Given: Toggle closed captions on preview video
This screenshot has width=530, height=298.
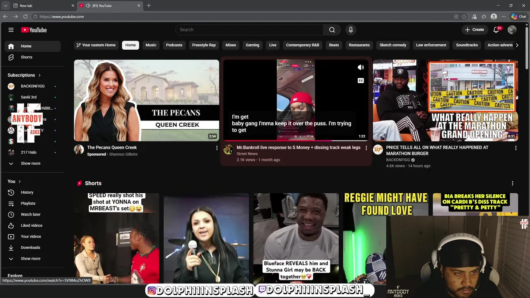Looking at the screenshot, I should pyautogui.click(x=361, y=81).
